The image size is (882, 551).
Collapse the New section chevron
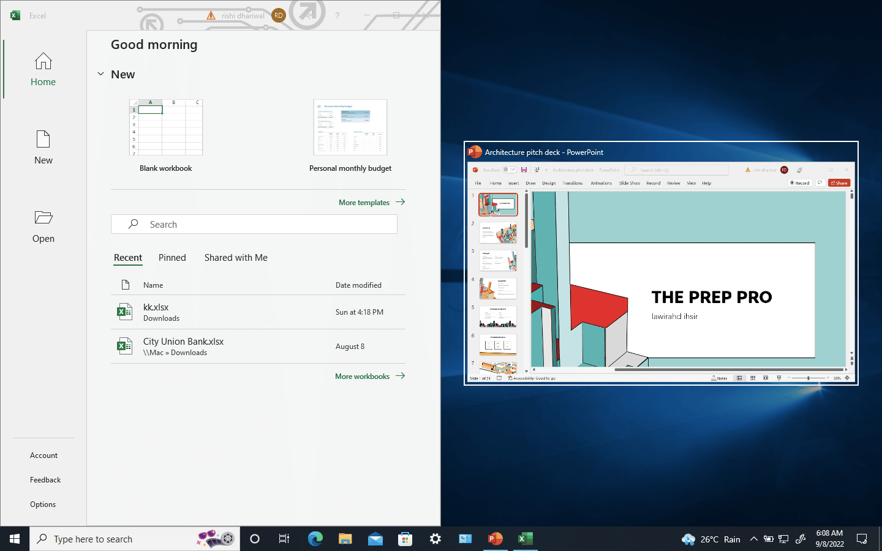point(100,74)
